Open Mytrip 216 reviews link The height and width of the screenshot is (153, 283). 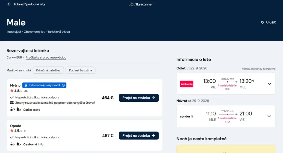point(25,91)
